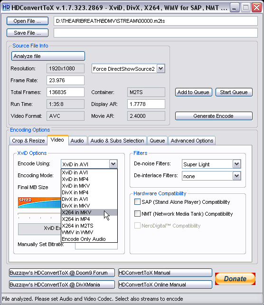Choose DivX in MKV option
The height and width of the screenshot is (305, 264).
(x=89, y=206)
